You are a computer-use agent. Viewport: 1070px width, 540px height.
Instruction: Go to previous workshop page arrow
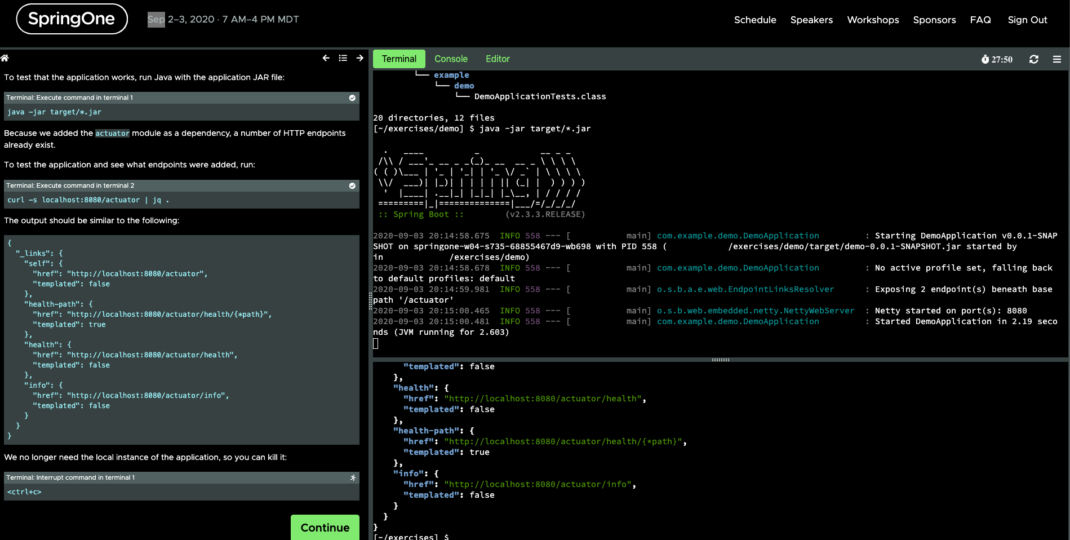tap(326, 58)
